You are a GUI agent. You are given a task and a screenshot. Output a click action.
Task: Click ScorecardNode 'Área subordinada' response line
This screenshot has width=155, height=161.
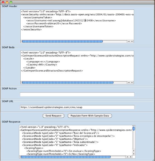coord(60,142)
